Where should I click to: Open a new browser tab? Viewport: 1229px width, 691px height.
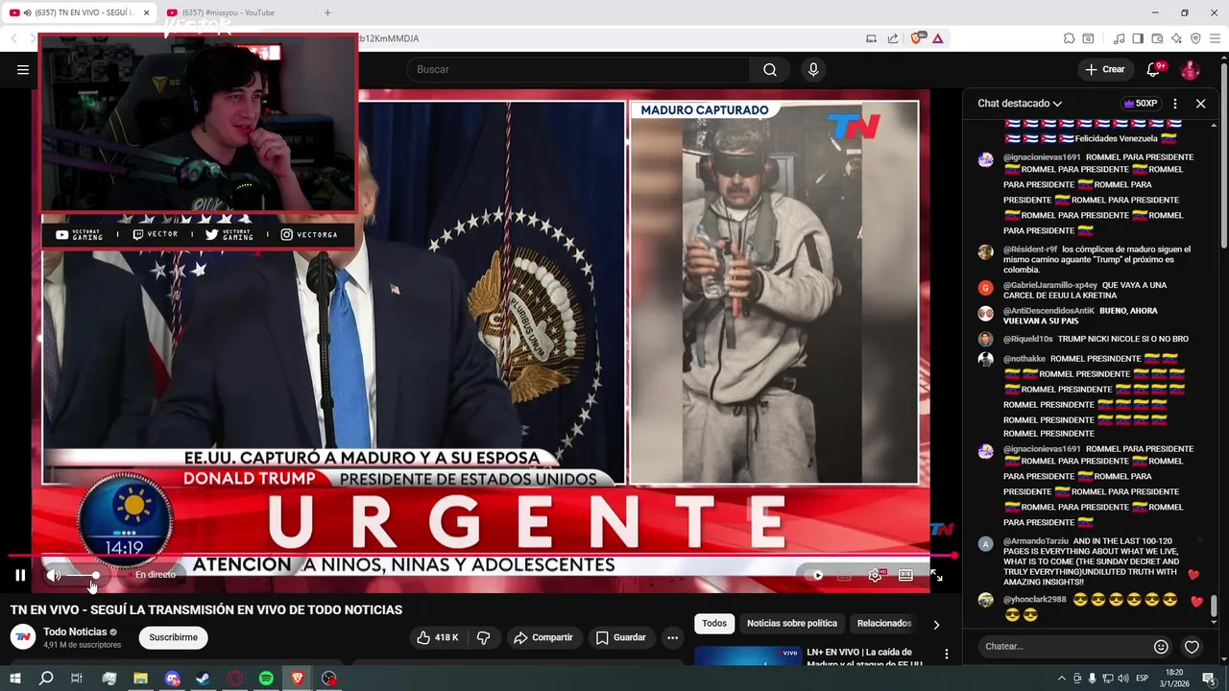coord(327,12)
